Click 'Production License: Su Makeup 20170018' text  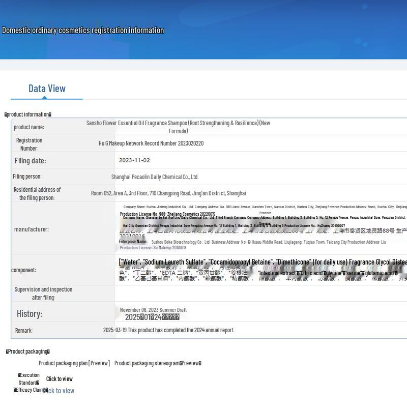[153, 248]
